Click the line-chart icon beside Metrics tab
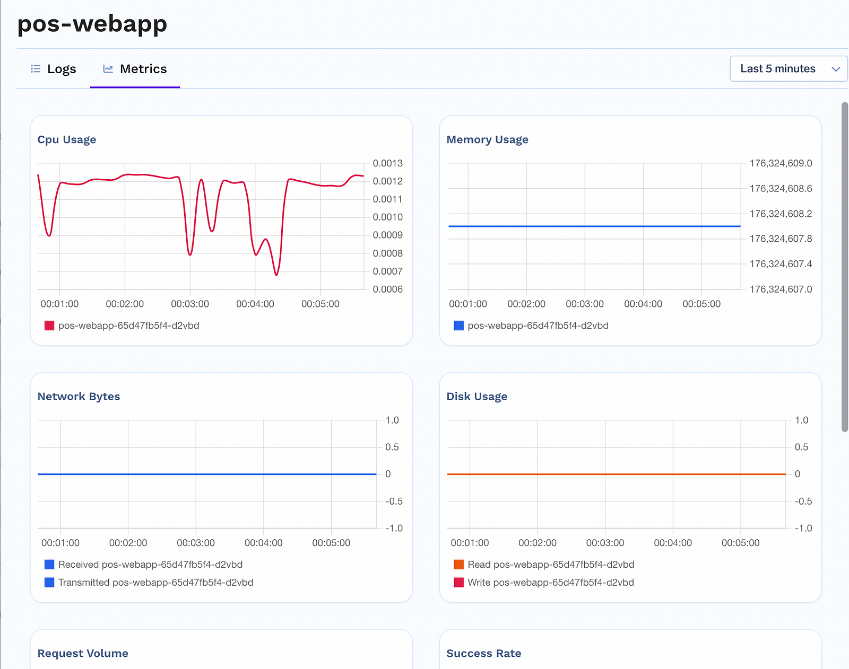The width and height of the screenshot is (849, 669). pyautogui.click(x=108, y=68)
